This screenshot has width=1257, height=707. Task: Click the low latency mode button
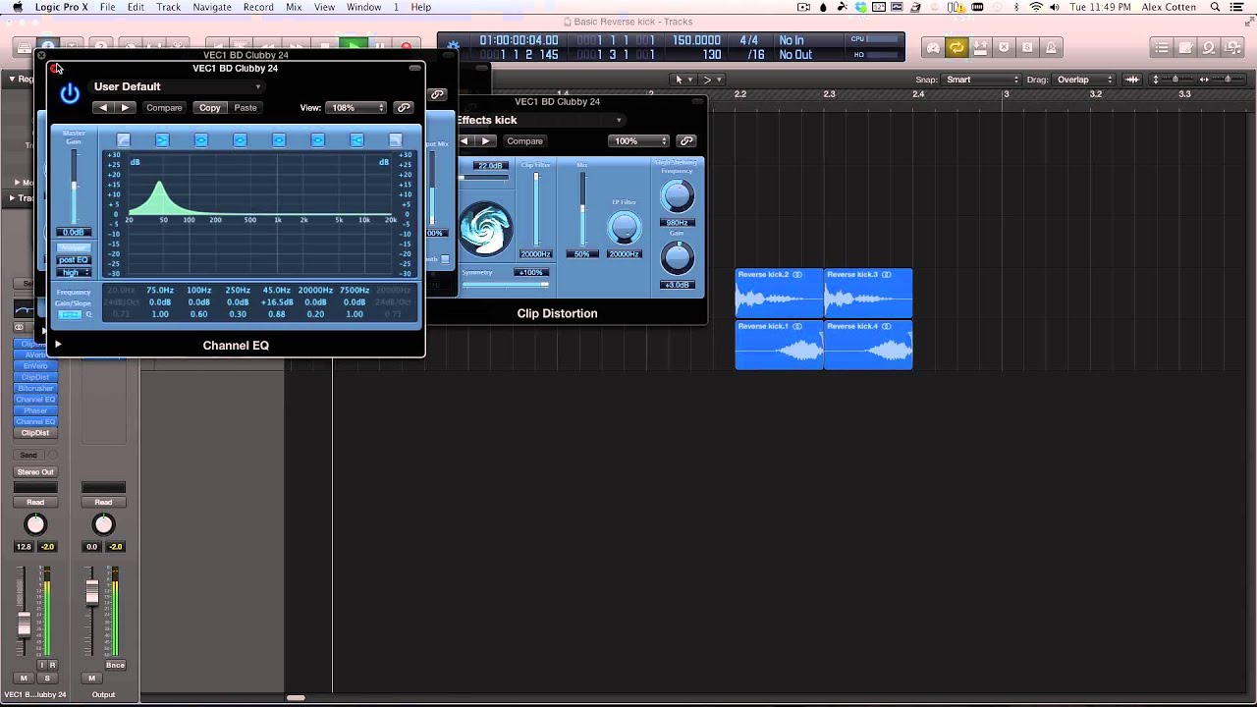[x=933, y=47]
